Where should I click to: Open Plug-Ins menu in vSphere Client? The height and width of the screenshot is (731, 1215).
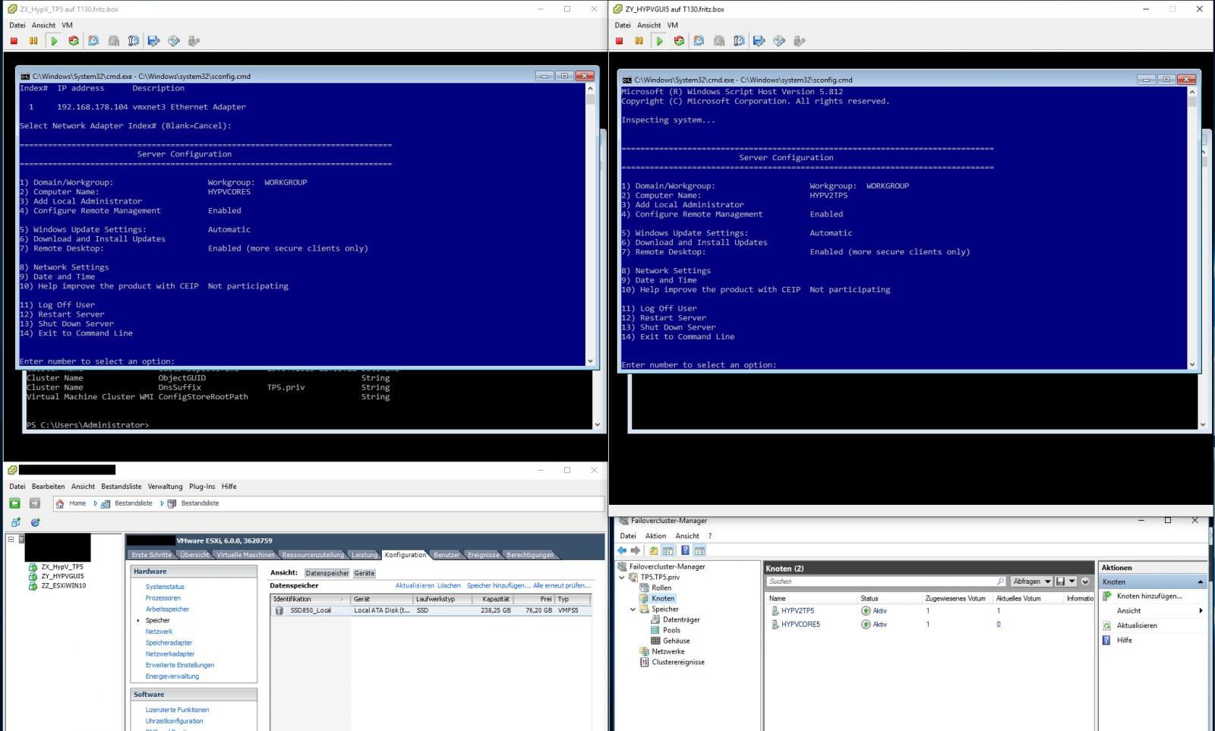(202, 487)
